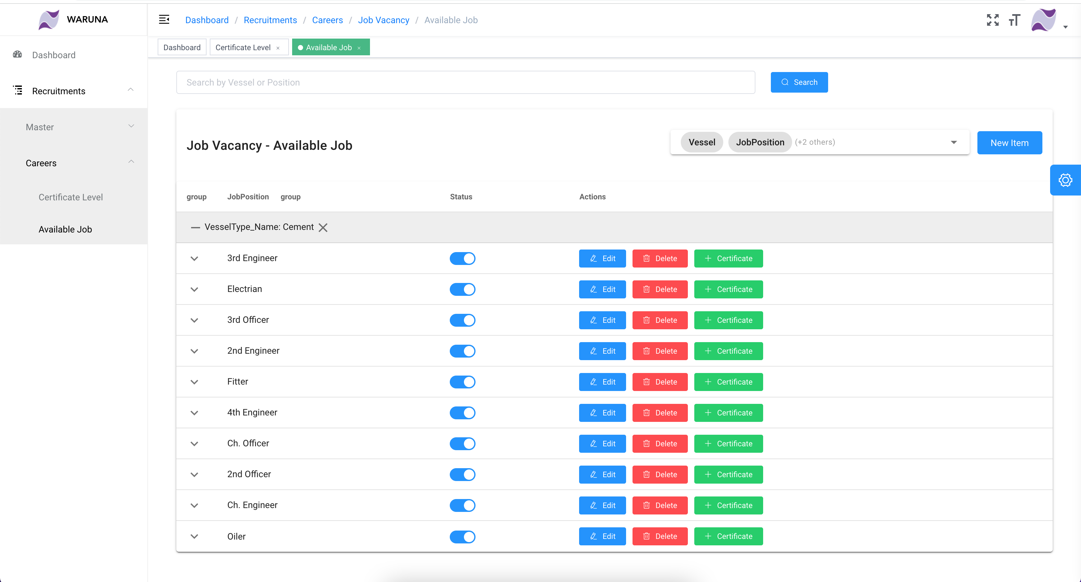The image size is (1081, 582).
Task: Disable status toggle for 3rd Engineer
Action: tap(462, 258)
